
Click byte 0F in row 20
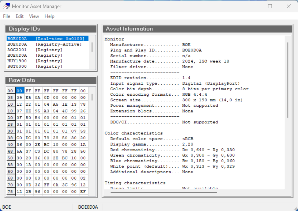tap(20, 118)
